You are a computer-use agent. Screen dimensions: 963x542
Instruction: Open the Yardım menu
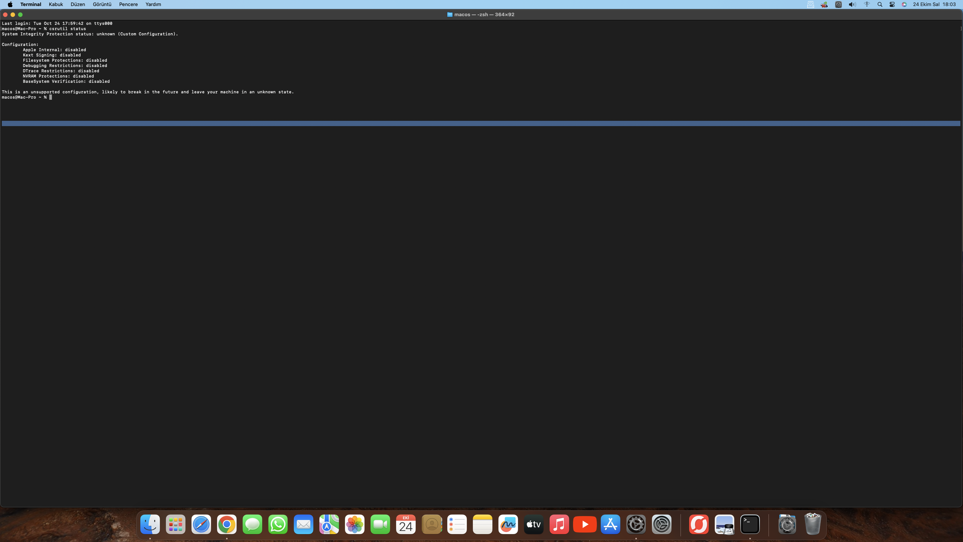point(153,4)
